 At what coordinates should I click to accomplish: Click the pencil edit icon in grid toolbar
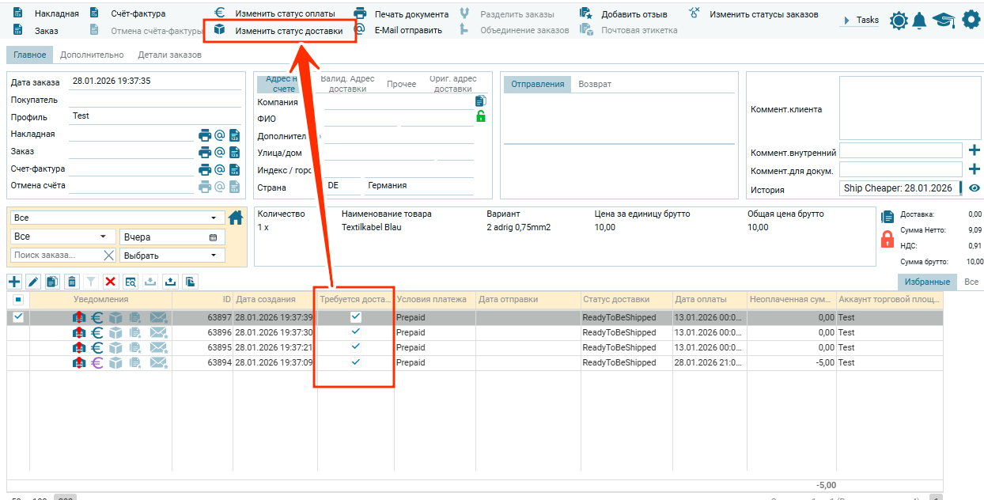33,282
